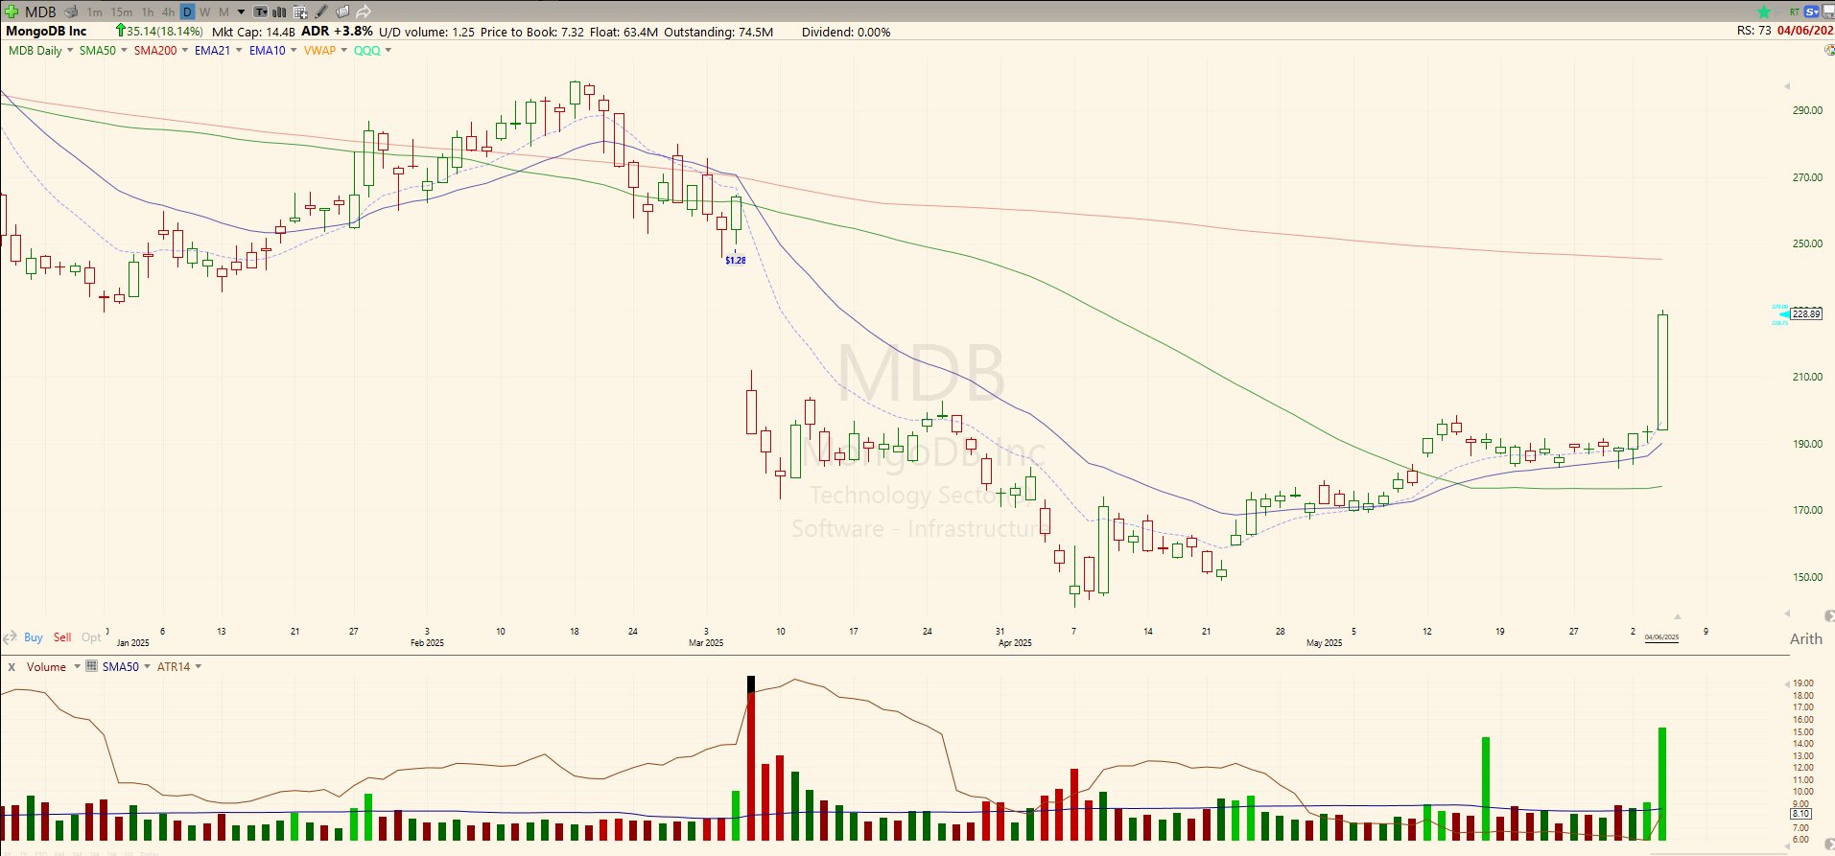This screenshot has width=1835, height=856.
Task: Expand the EMA21 indicator dropdown
Action: click(239, 51)
